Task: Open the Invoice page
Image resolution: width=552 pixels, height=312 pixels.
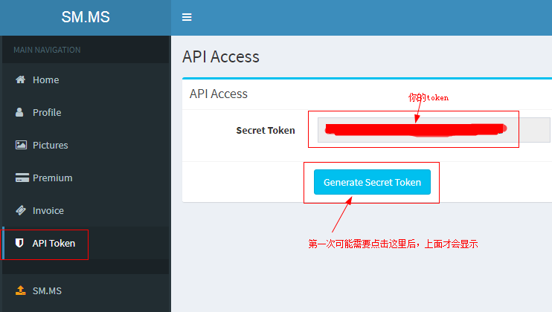Action: pyautogui.click(x=86, y=210)
